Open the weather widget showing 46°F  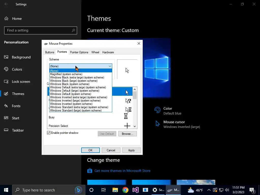[195, 190]
